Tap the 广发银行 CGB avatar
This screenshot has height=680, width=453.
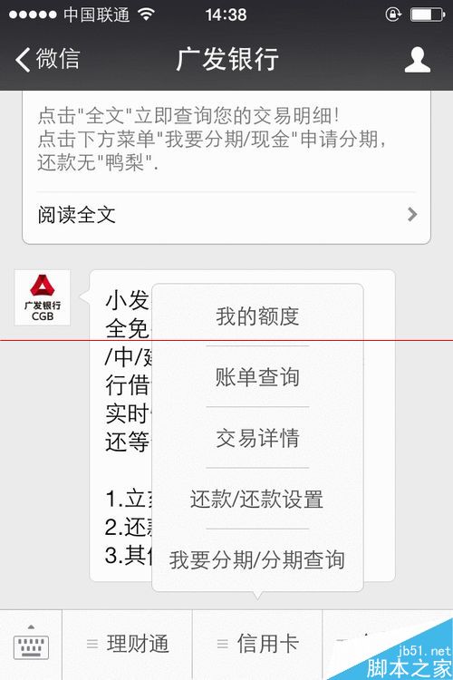pos(43,297)
